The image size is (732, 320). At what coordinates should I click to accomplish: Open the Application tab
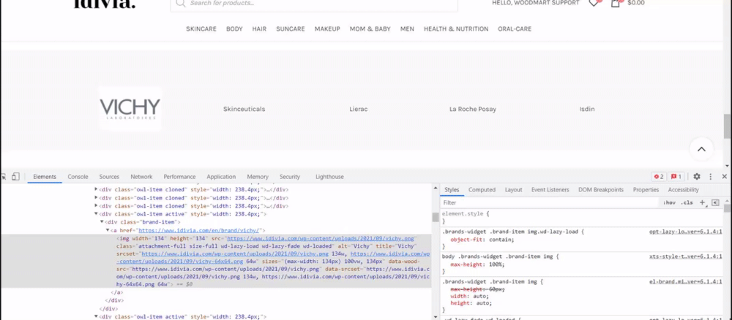coord(221,177)
